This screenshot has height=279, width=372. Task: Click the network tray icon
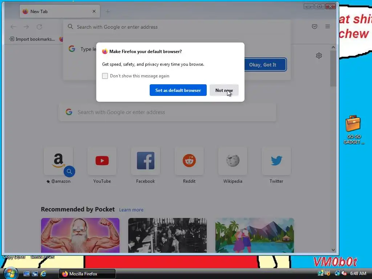coord(337,273)
